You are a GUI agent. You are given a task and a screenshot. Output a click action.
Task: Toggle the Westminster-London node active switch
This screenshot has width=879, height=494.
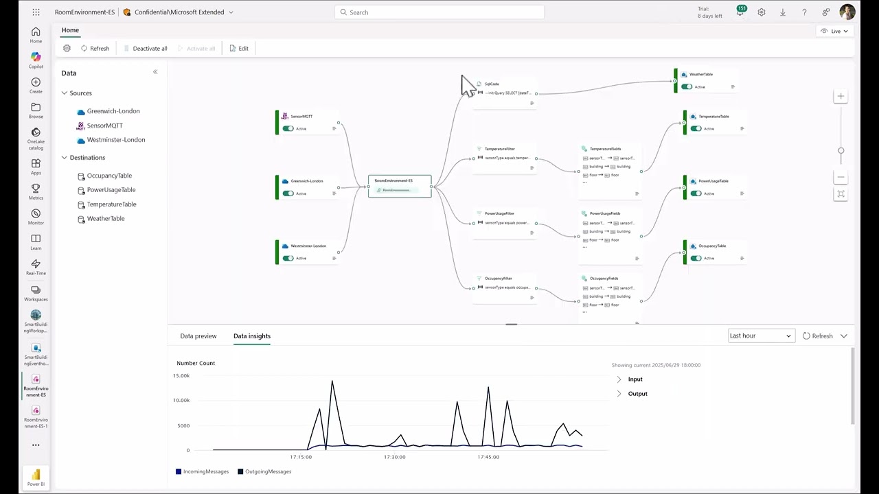click(x=288, y=258)
